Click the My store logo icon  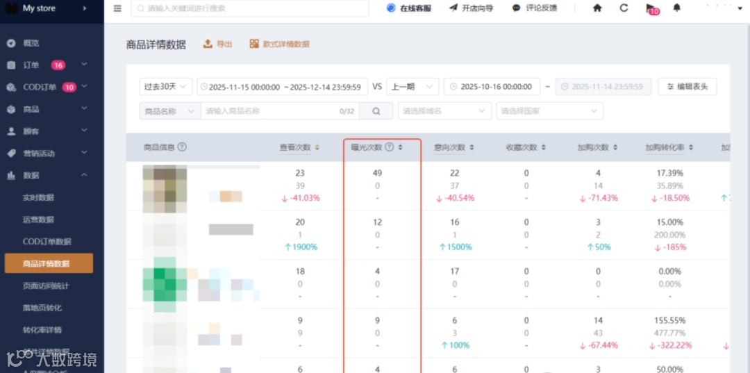pyautogui.click(x=11, y=8)
